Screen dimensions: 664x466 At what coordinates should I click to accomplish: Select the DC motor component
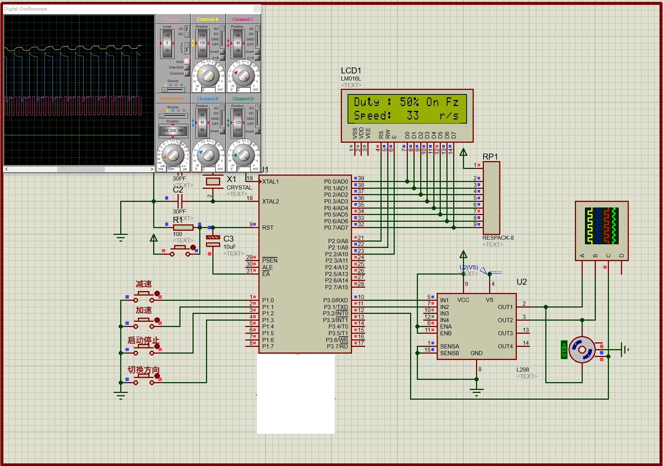coord(582,349)
